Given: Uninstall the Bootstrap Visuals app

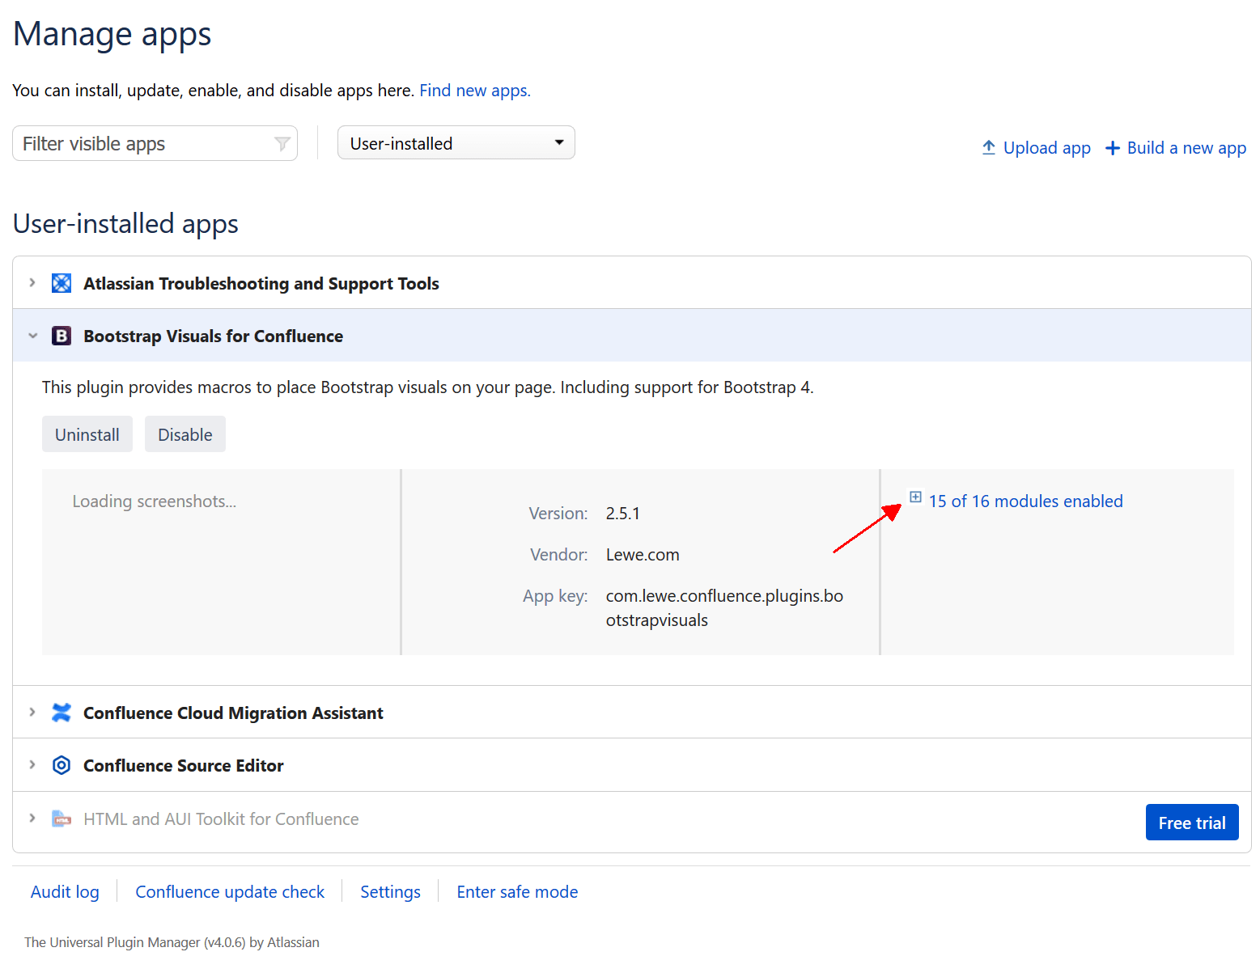Looking at the screenshot, I should (87, 434).
